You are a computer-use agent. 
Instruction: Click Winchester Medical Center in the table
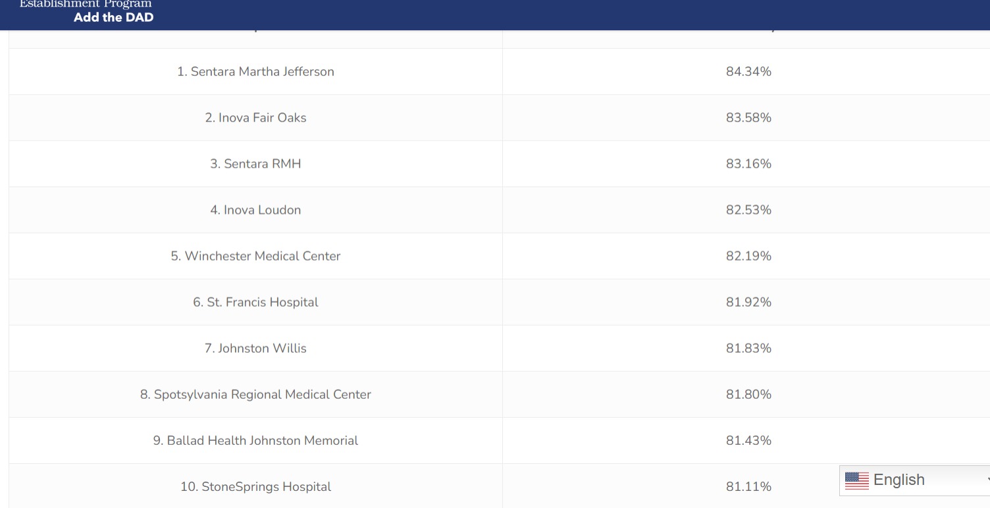coord(255,256)
